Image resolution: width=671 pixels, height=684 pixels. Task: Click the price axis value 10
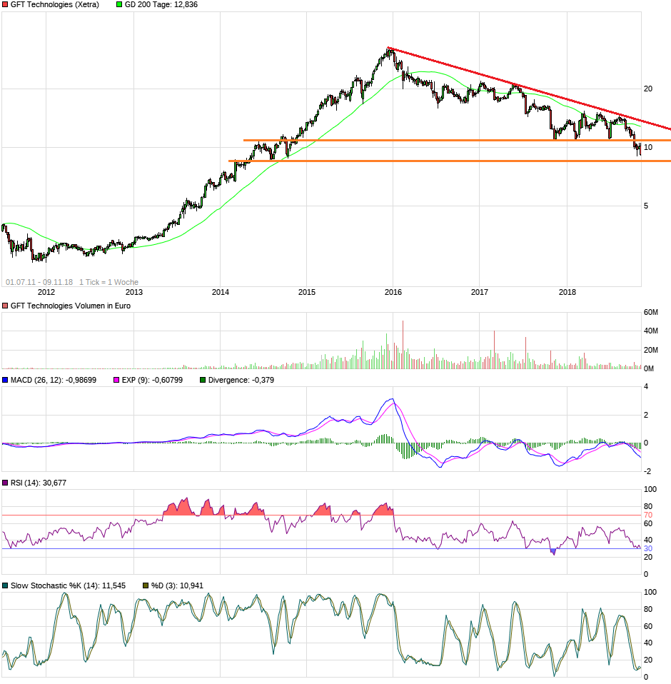coord(648,148)
